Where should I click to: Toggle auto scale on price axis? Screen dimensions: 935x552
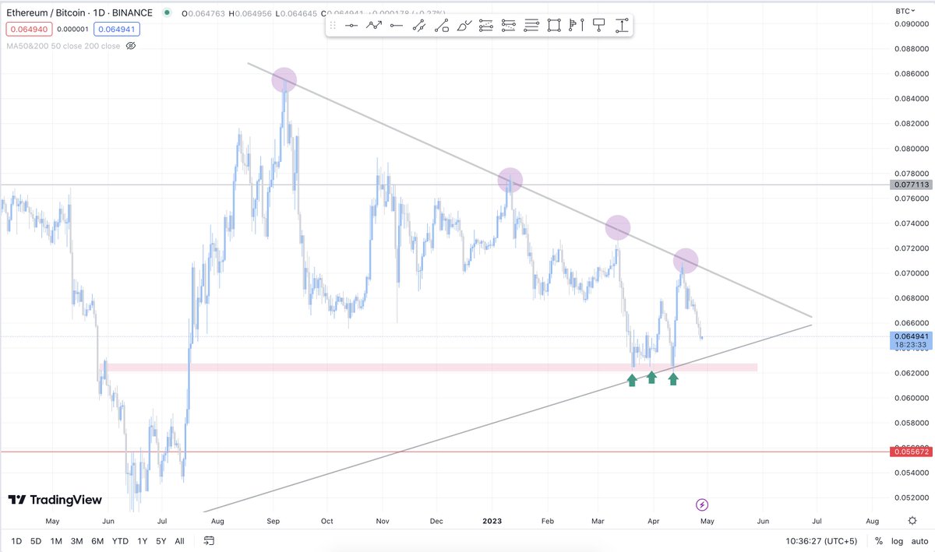click(x=918, y=540)
